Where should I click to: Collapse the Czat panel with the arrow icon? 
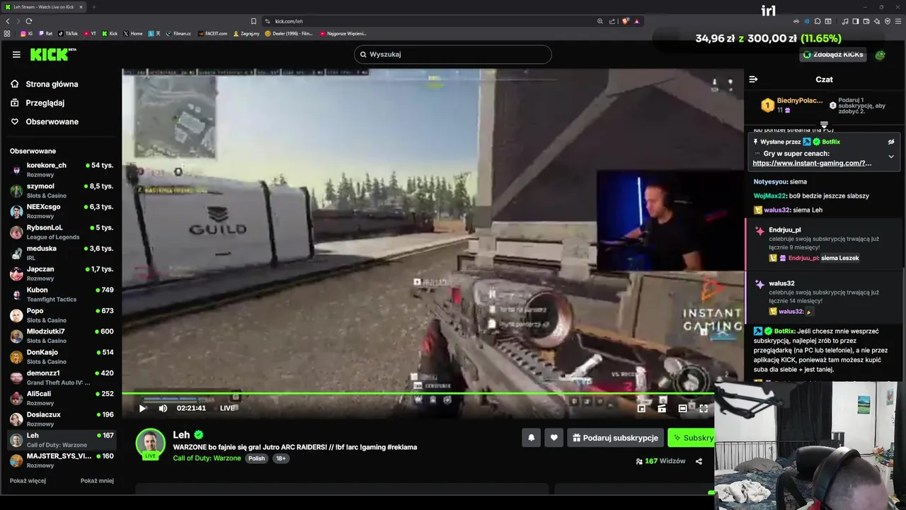[753, 79]
